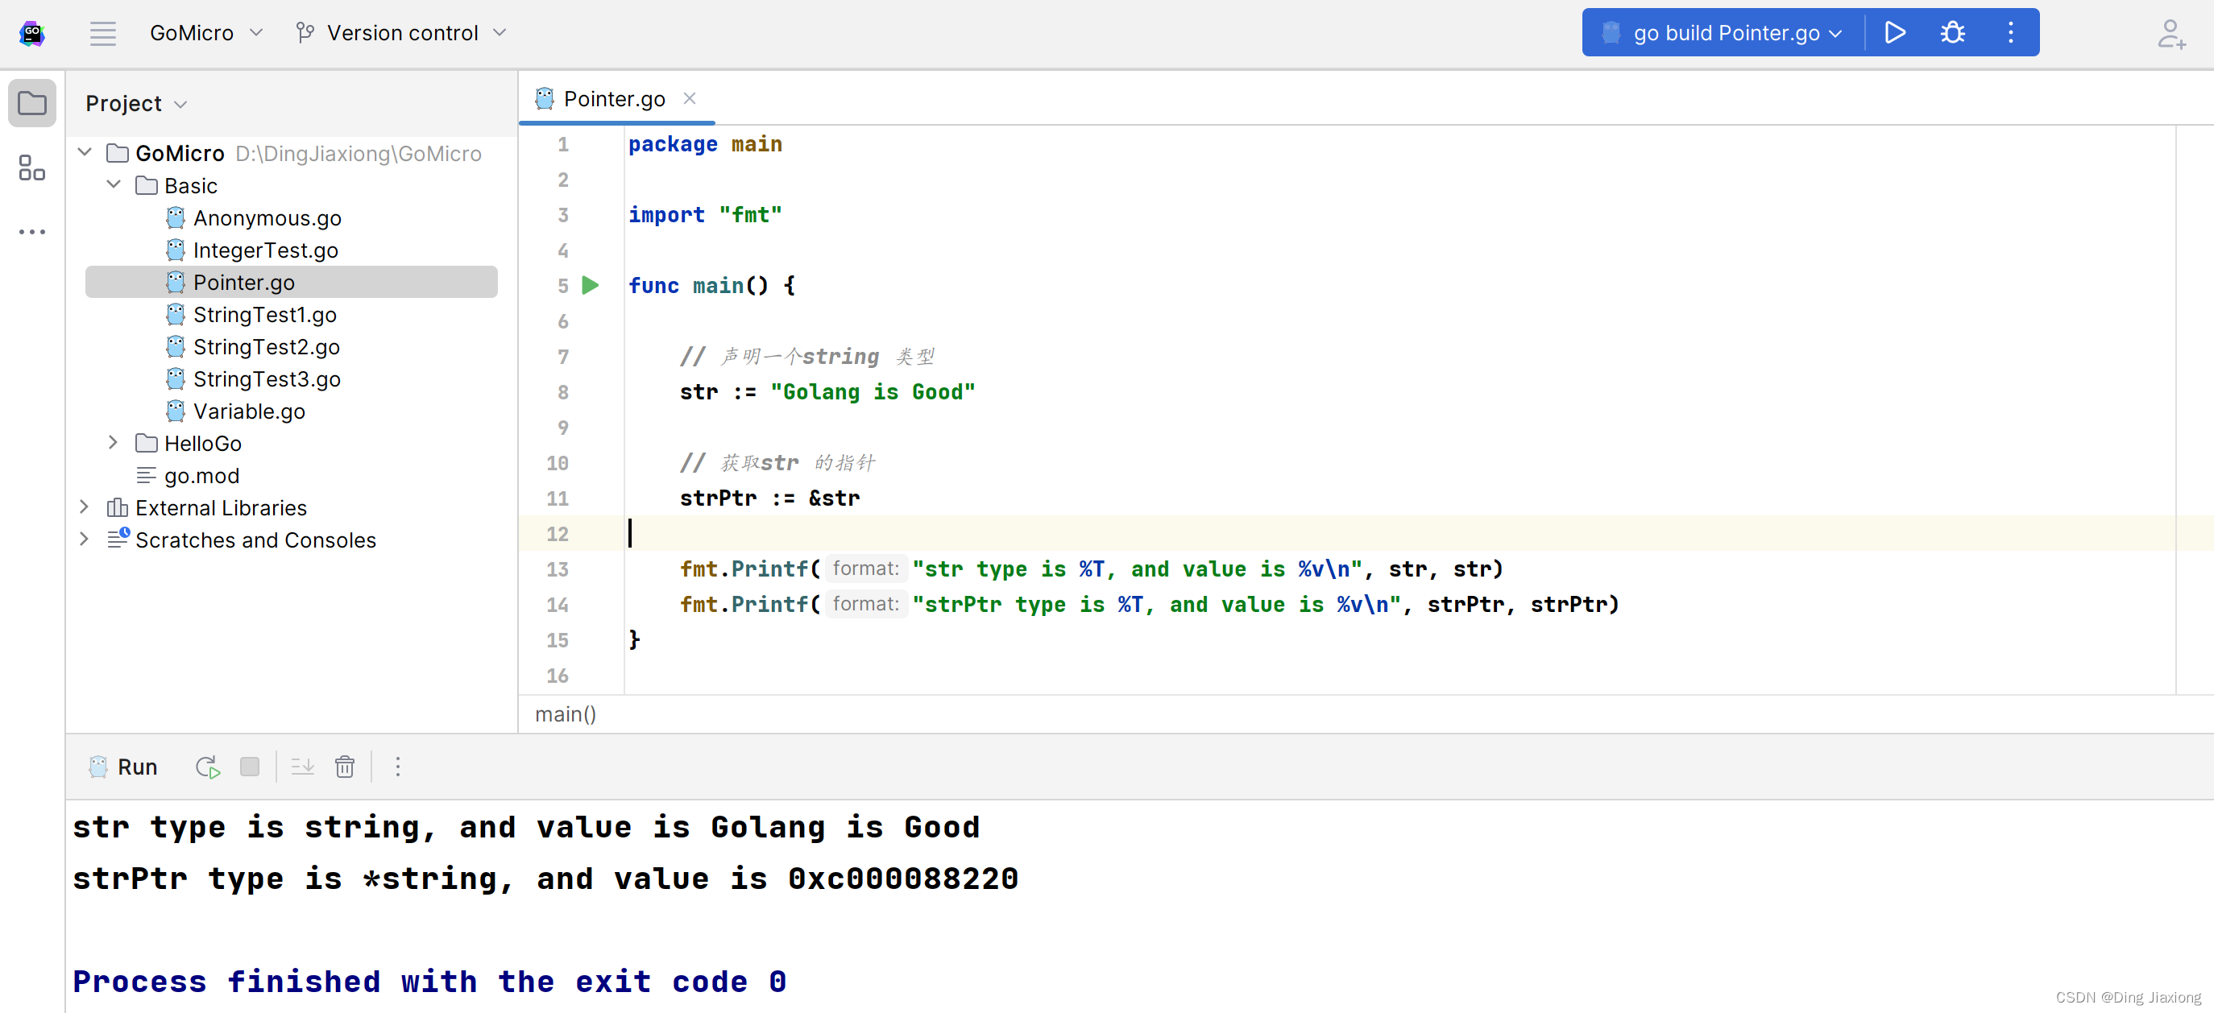This screenshot has width=2214, height=1013.
Task: Close the Pointer.go tab
Action: point(690,99)
